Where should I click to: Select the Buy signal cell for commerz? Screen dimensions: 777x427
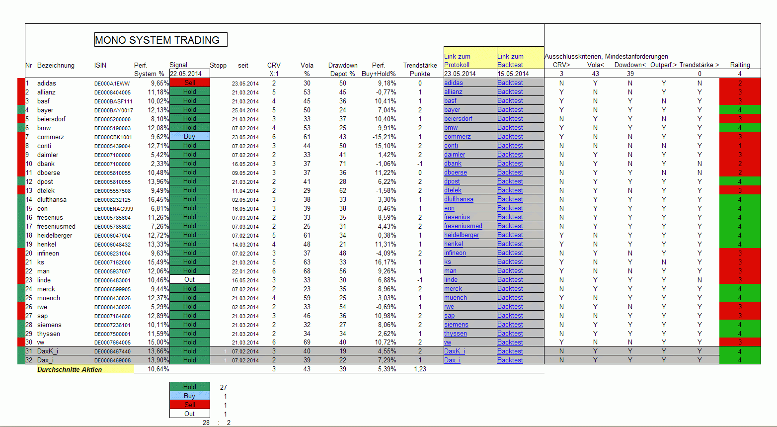190,137
